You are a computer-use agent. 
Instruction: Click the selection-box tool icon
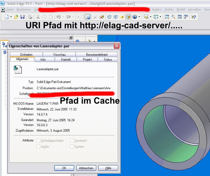pos(146,17)
